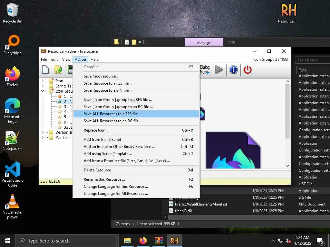Click the red power Exit icon
This screenshot has width=330, height=247.
[x=247, y=70]
